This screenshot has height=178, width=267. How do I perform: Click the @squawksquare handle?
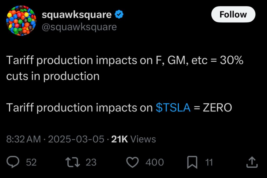(x=79, y=27)
